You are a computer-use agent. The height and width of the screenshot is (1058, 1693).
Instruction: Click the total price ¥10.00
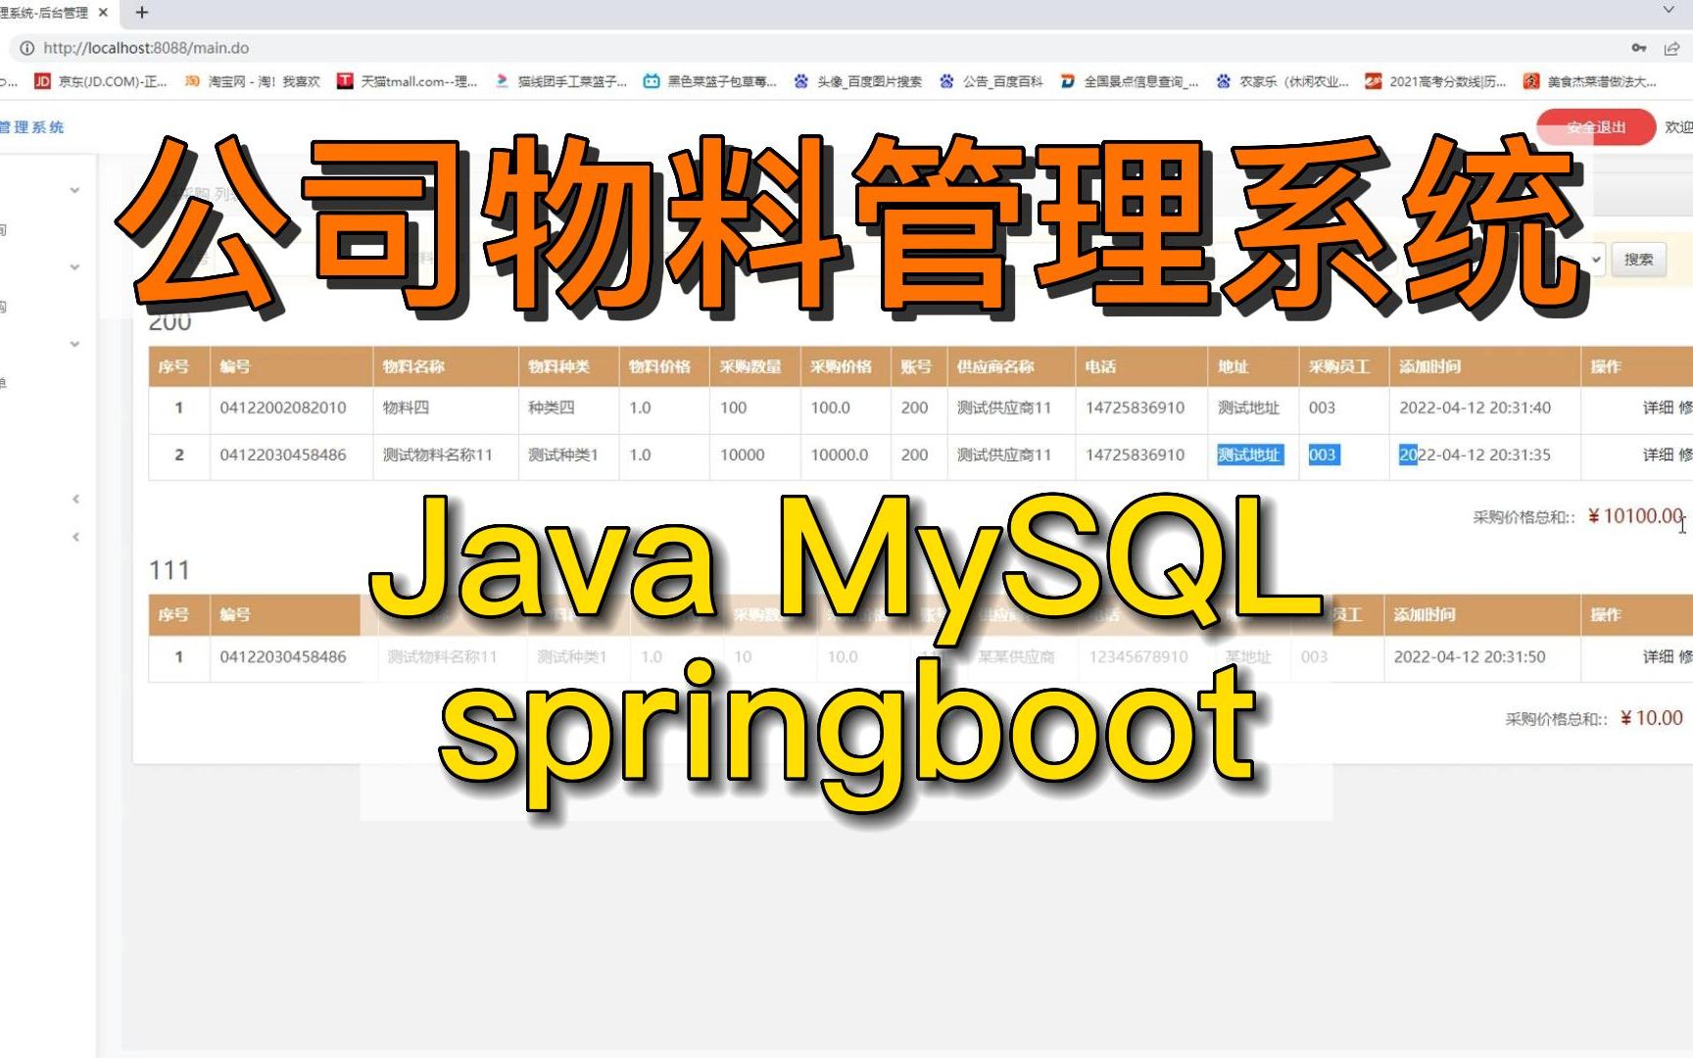click(1652, 718)
